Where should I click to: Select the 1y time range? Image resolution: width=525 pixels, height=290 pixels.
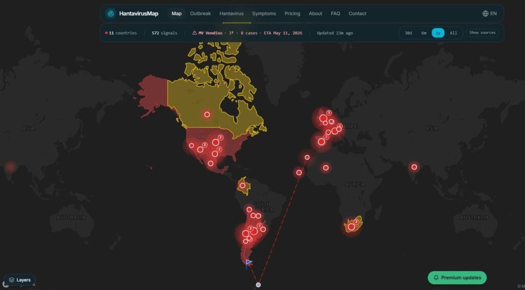click(x=438, y=33)
